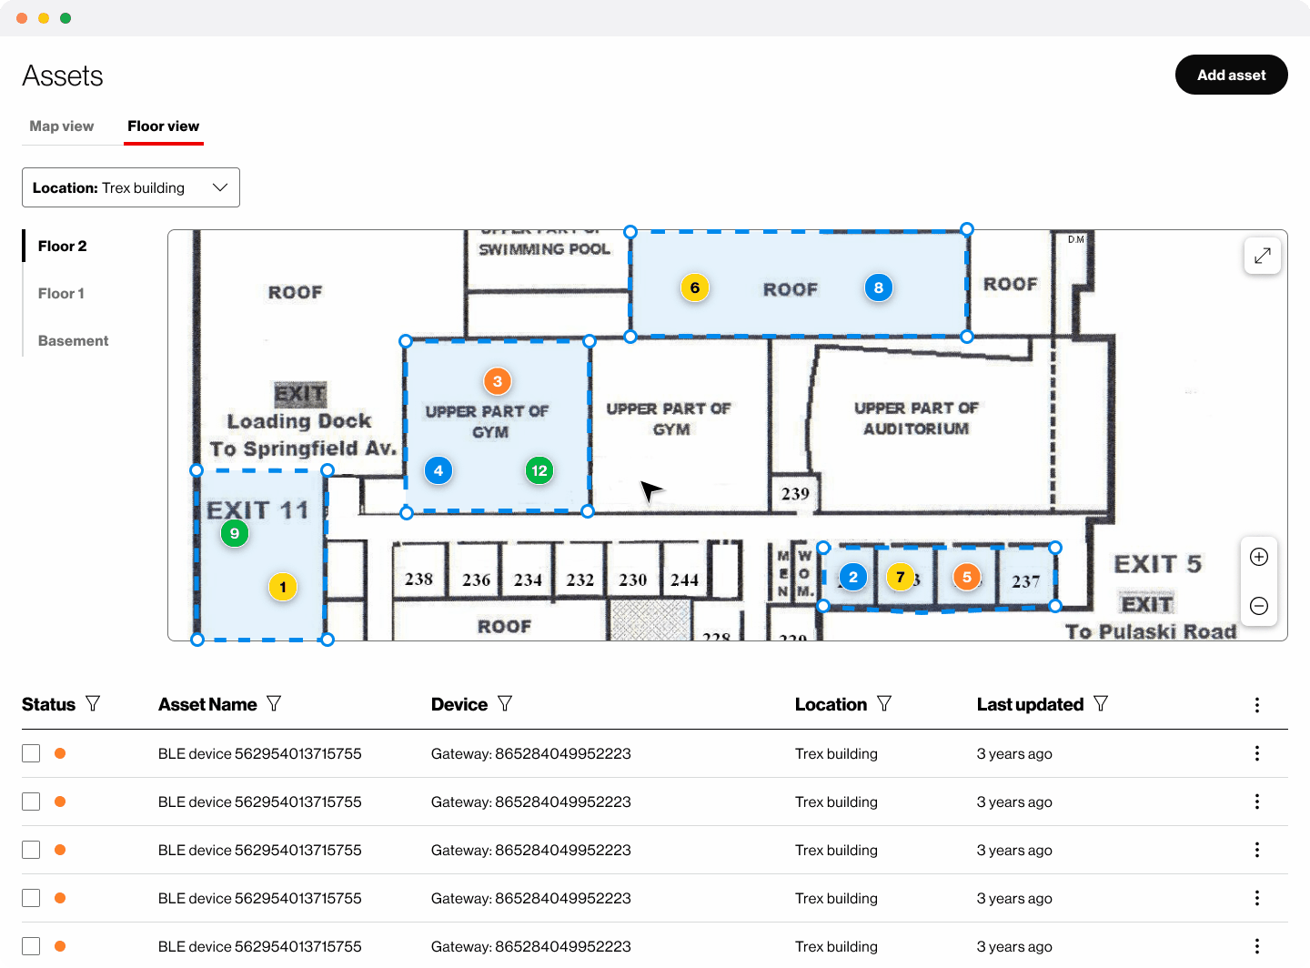
Task: Open more actions for first asset row
Action: pyautogui.click(x=1256, y=753)
